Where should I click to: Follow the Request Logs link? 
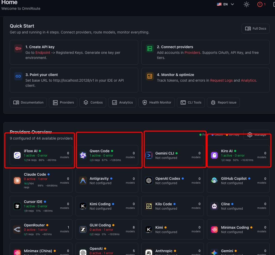(x=221, y=80)
